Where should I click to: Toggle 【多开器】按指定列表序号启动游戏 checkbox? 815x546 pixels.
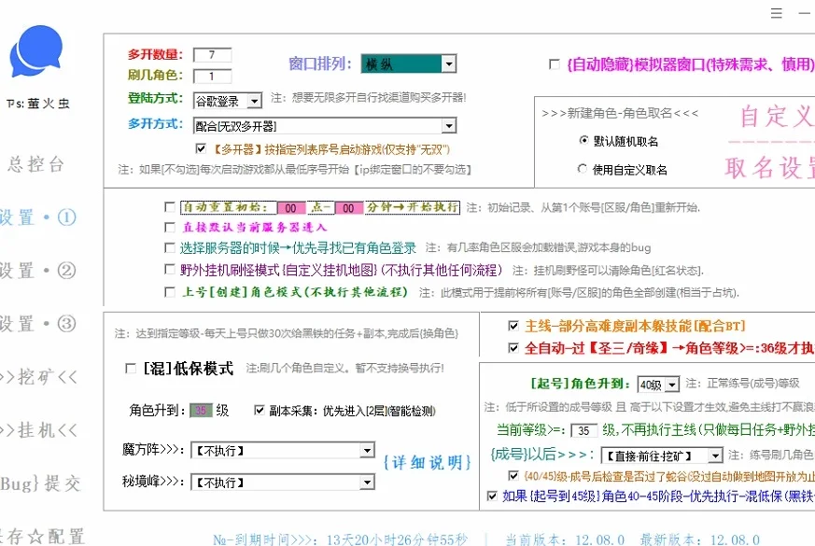coord(201,149)
